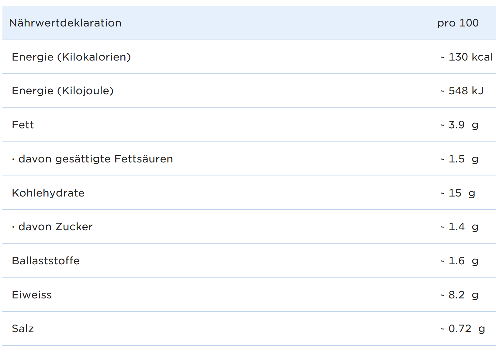Select the Energie (Kilokalorien) row label
The image size is (496, 355).
coord(71,57)
